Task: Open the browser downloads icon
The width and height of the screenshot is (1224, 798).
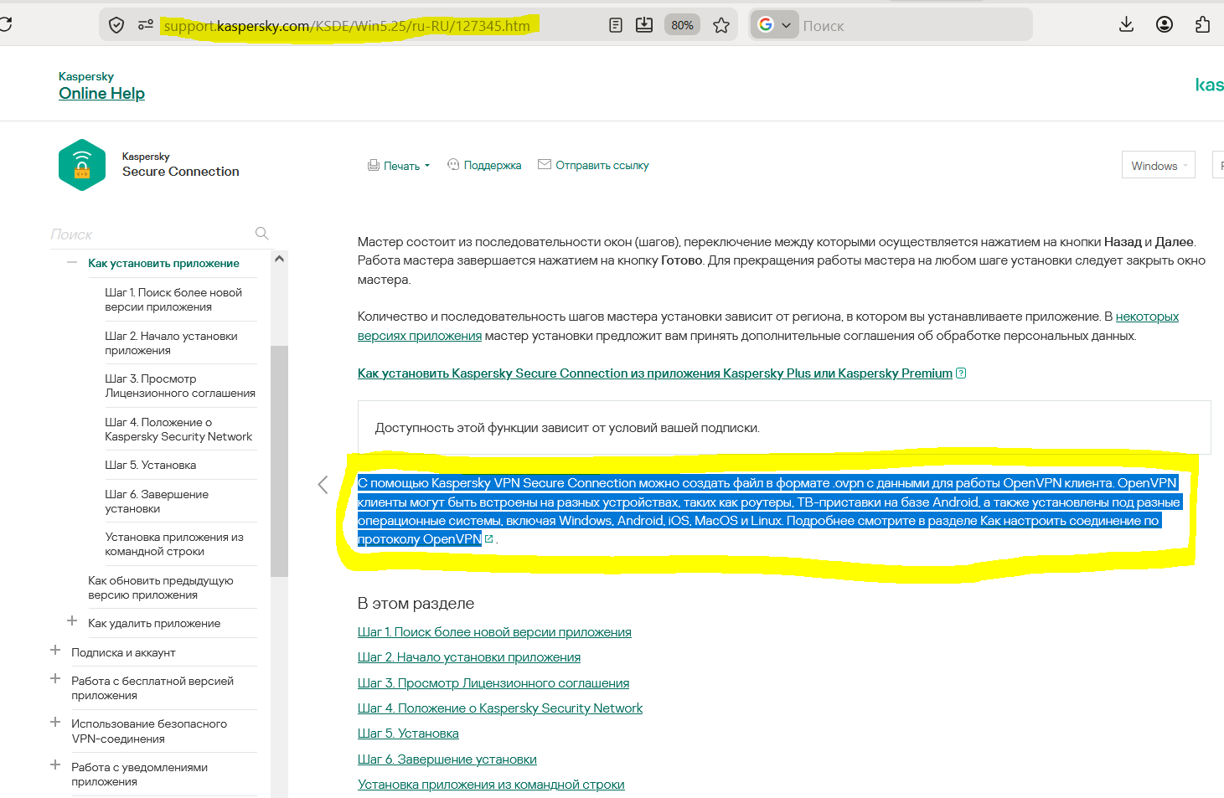Action: 1127,24
